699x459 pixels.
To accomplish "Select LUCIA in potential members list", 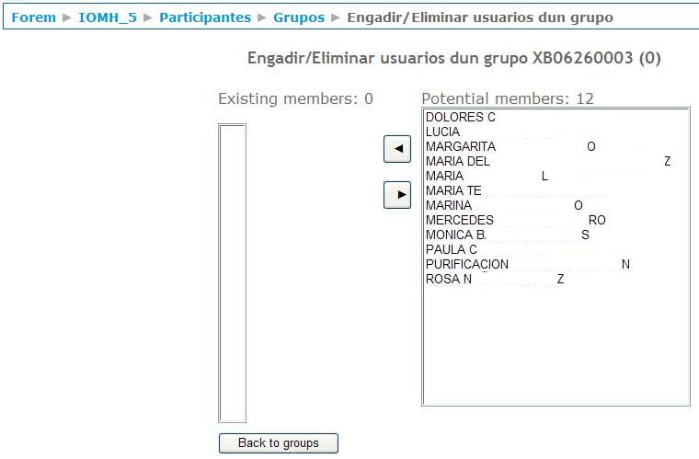I will click(443, 132).
